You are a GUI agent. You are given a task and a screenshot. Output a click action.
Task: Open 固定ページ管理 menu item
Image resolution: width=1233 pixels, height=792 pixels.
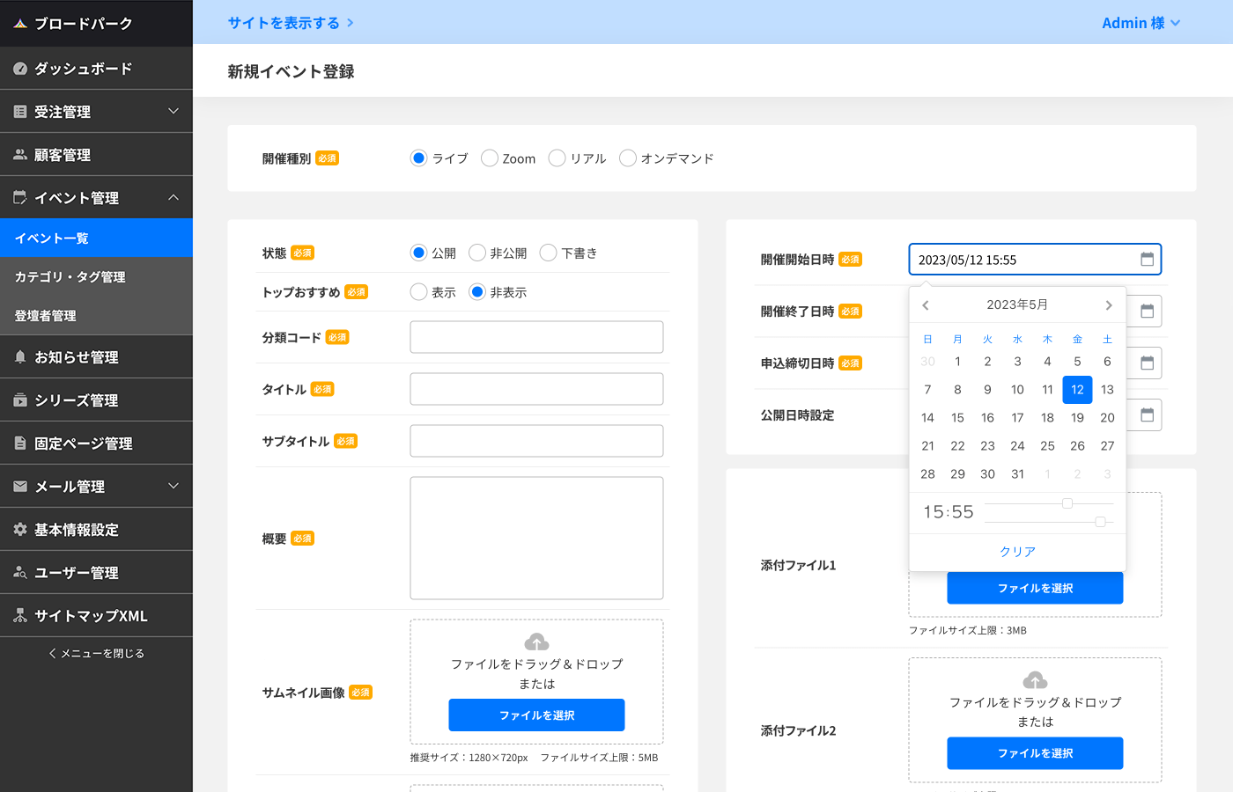click(96, 444)
